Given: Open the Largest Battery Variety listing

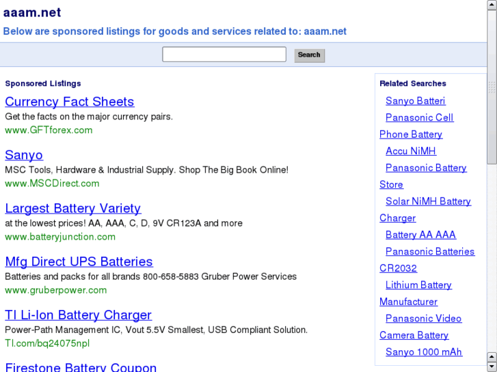Looking at the screenshot, I should pyautogui.click(x=73, y=208).
